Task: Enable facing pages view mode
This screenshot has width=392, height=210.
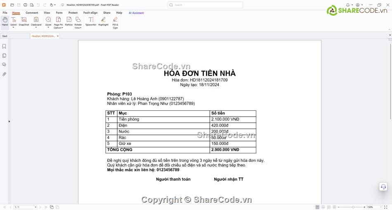Action: click(329, 207)
